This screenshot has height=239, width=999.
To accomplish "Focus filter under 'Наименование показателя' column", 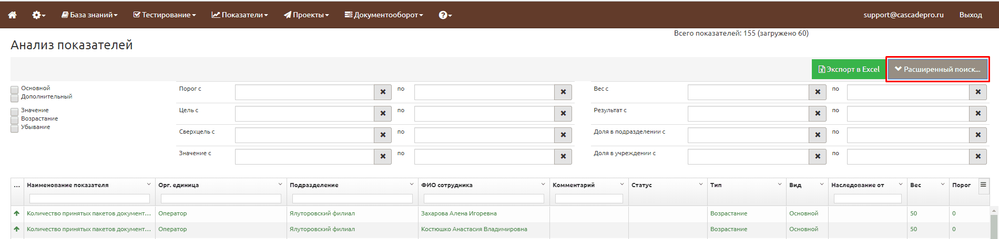I will 89,199.
